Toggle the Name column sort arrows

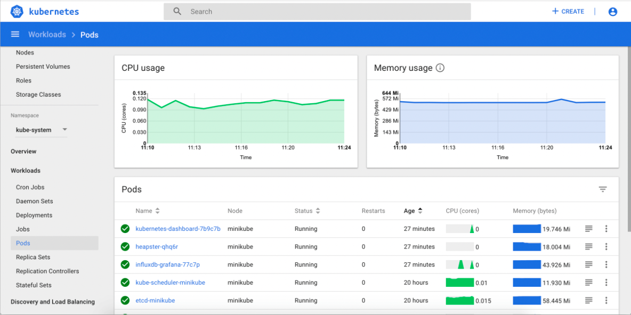click(x=157, y=211)
